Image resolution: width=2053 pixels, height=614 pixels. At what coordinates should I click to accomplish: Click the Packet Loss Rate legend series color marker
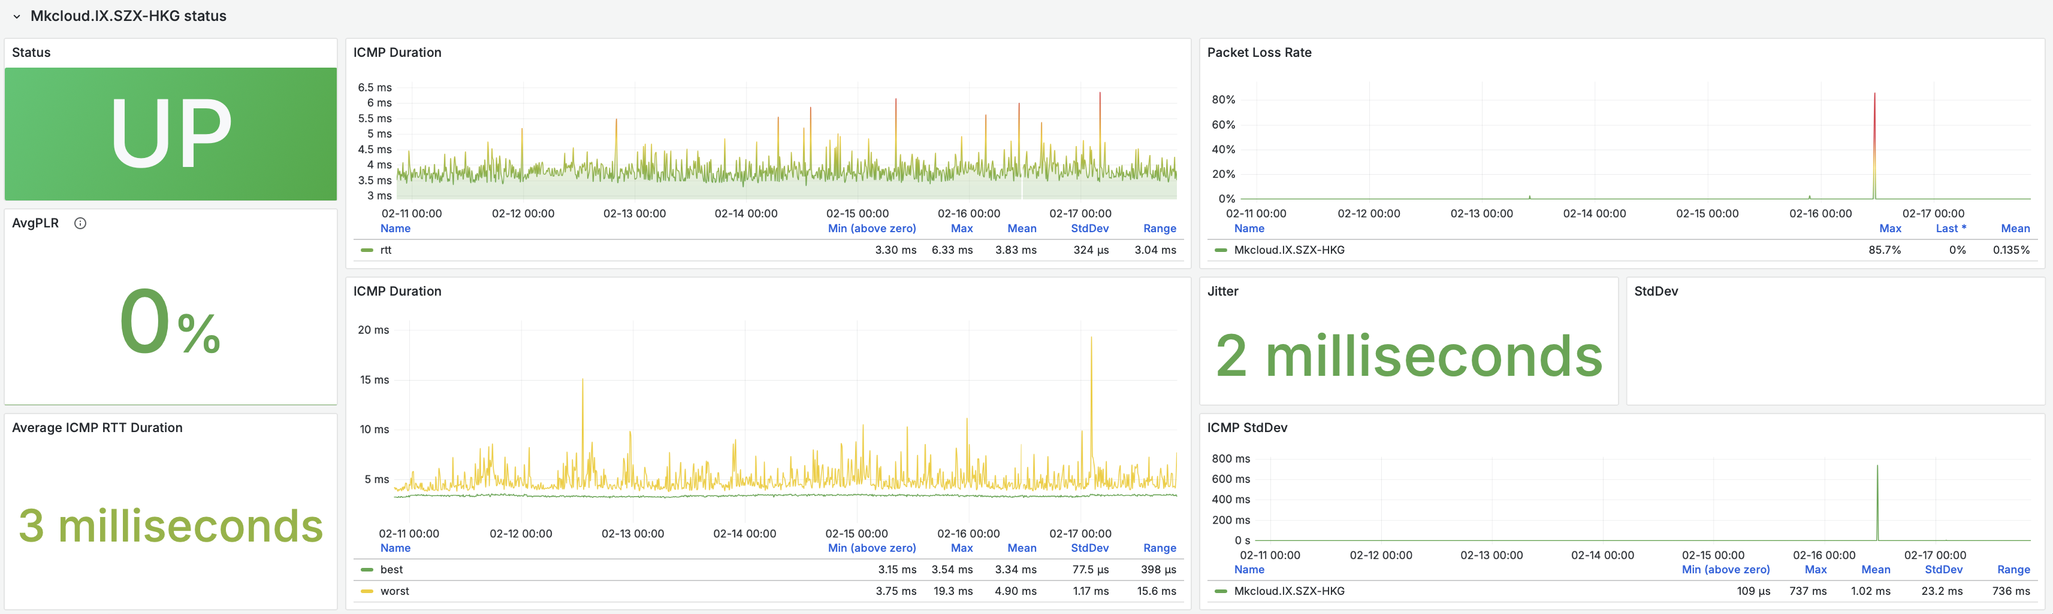tap(1220, 250)
